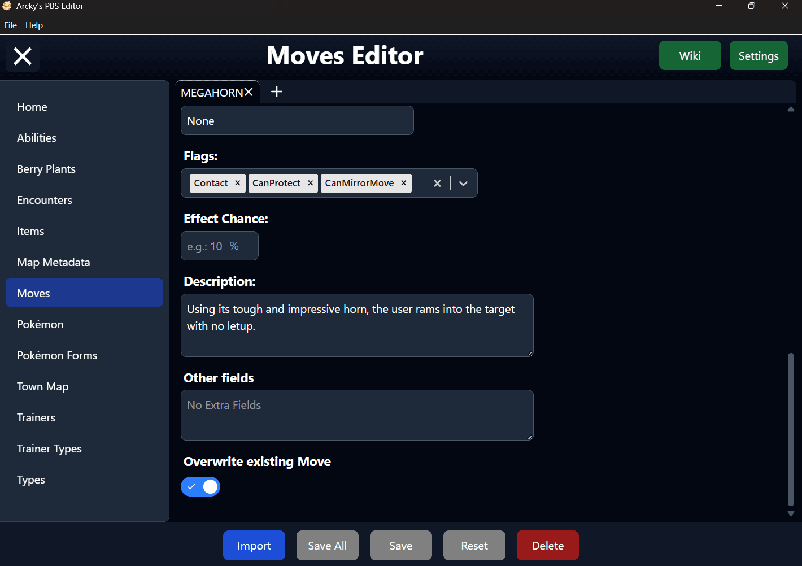
Task: Open the Help menu
Action: (x=34, y=25)
